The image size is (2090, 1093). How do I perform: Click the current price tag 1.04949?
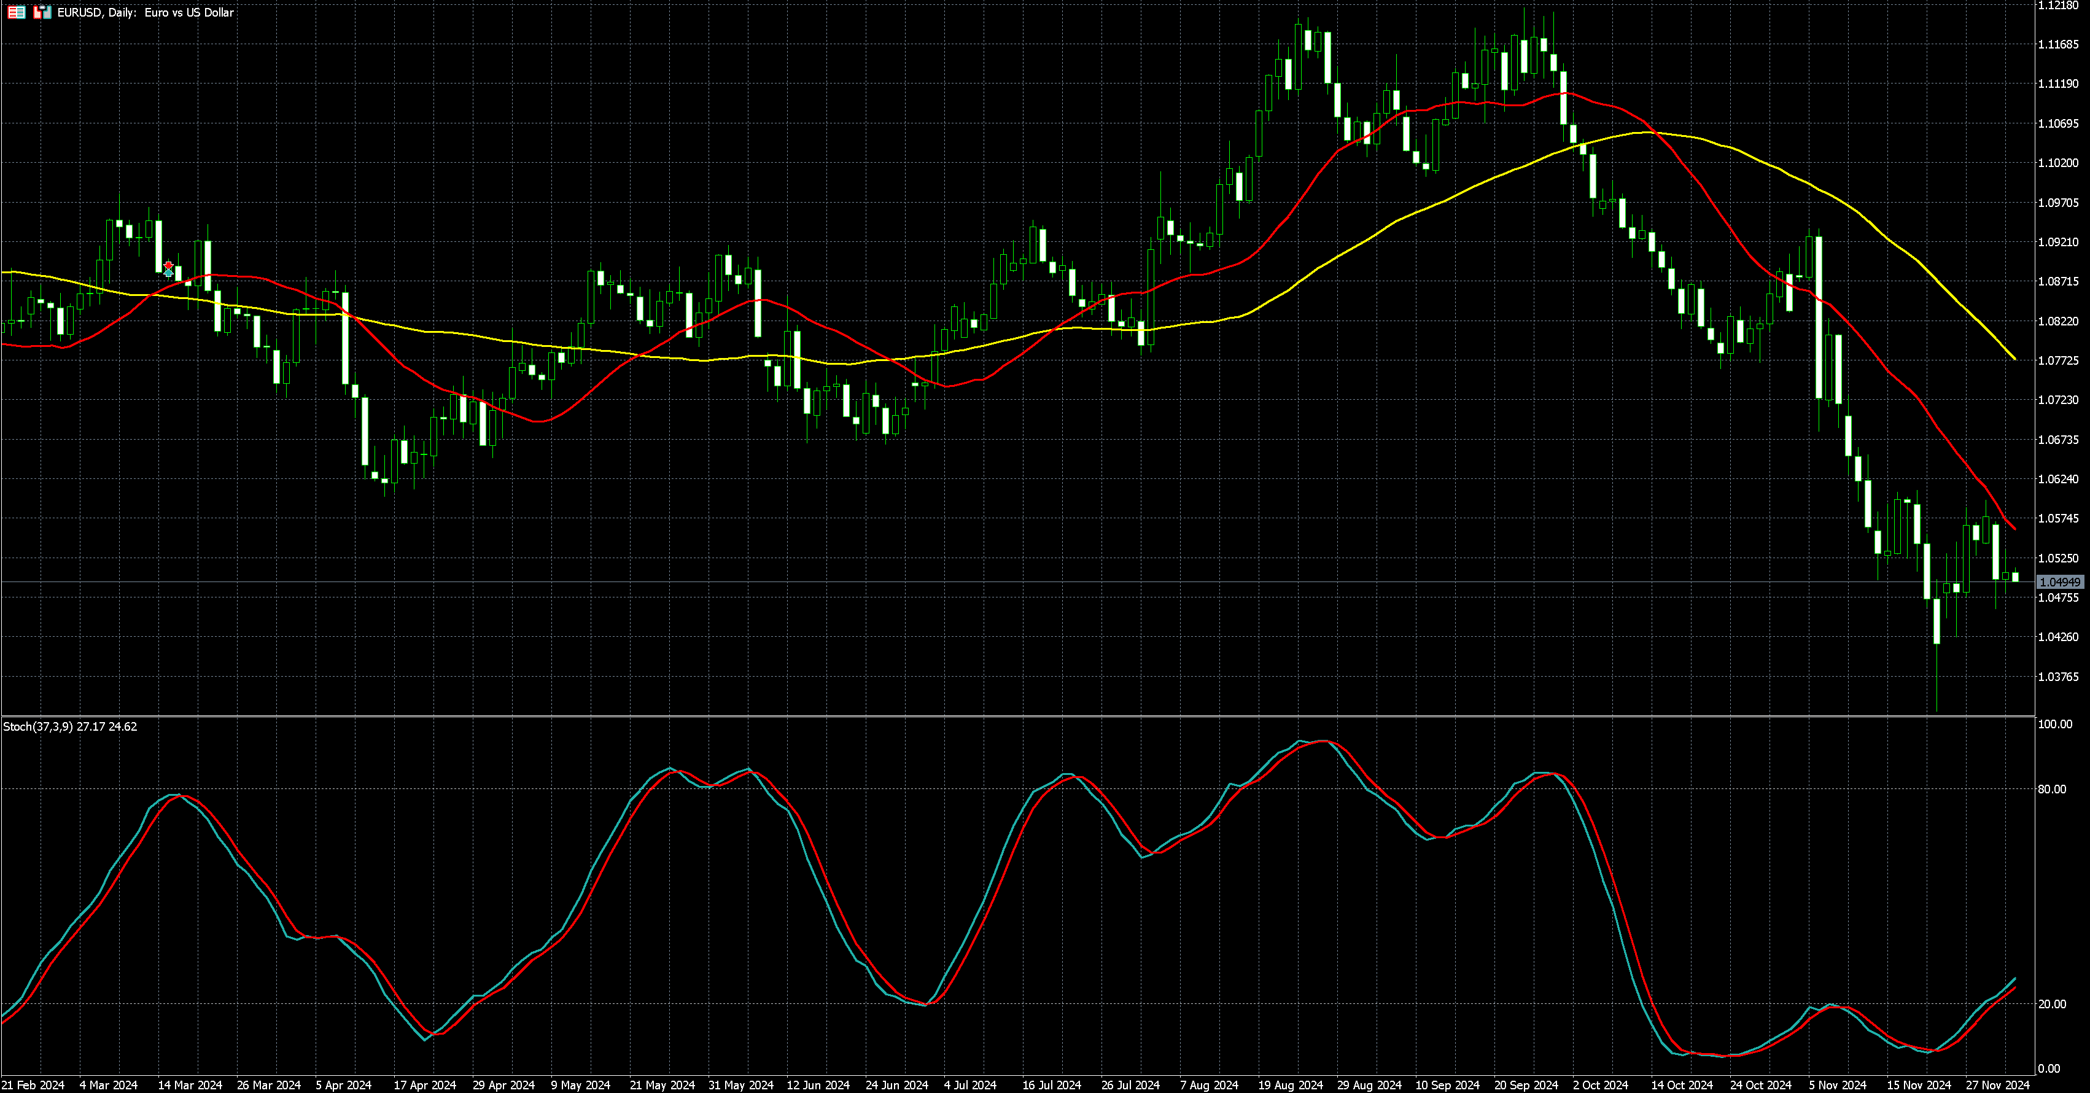[2059, 582]
